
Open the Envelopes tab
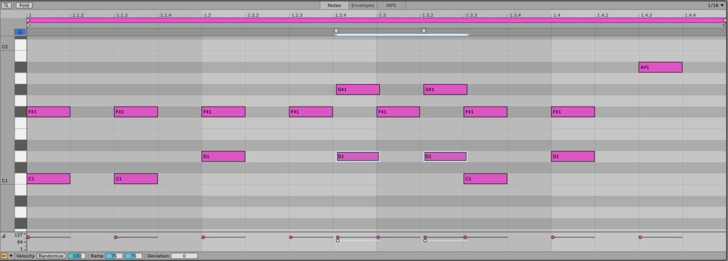[363, 5]
